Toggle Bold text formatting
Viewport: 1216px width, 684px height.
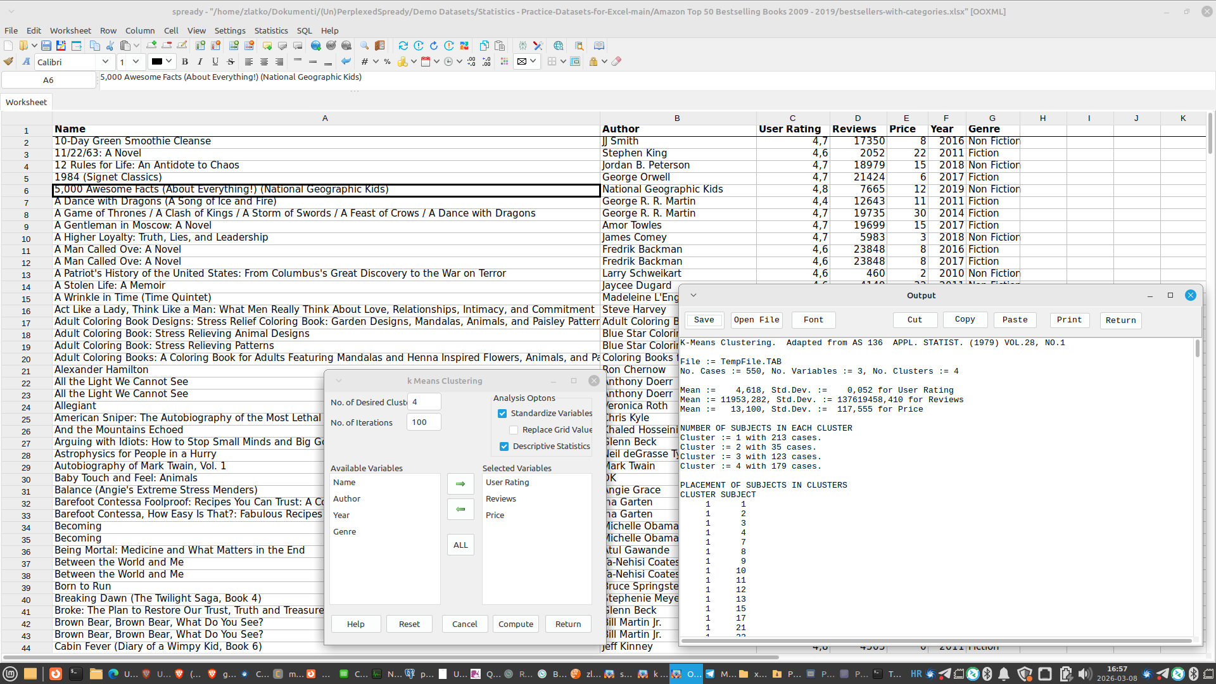(185, 61)
